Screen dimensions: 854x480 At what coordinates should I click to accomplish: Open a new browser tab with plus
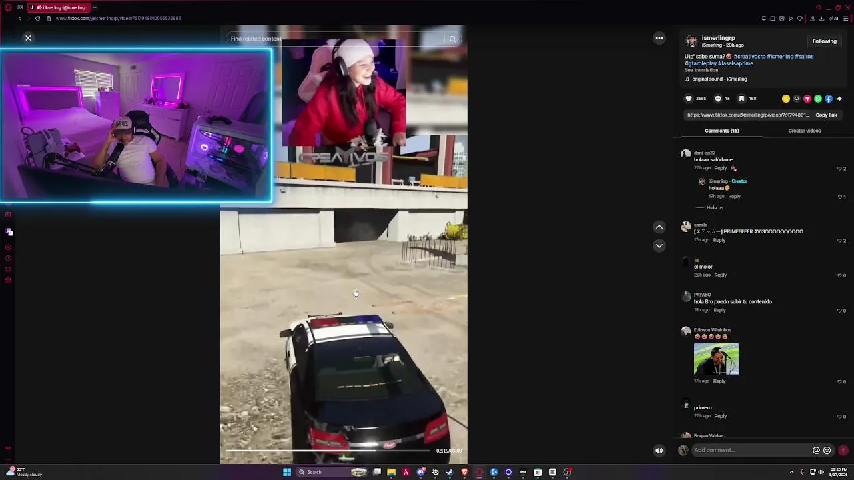click(x=95, y=7)
